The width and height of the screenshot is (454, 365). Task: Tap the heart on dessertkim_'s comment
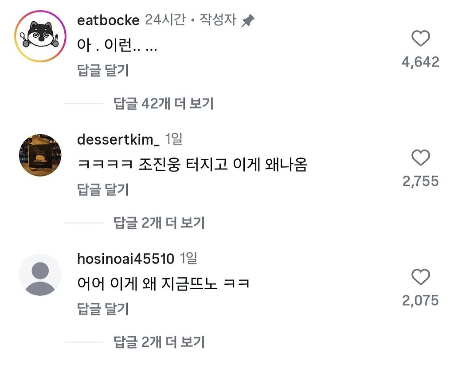(x=420, y=158)
